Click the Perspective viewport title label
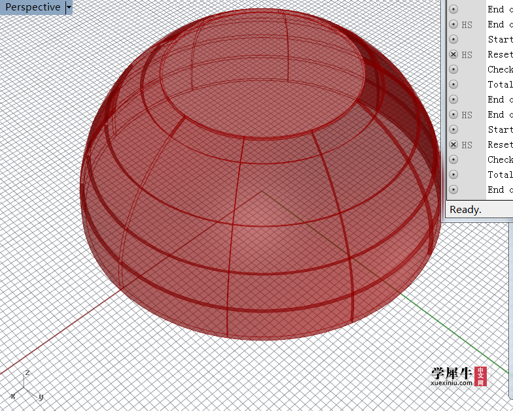The image size is (513, 411). [33, 7]
